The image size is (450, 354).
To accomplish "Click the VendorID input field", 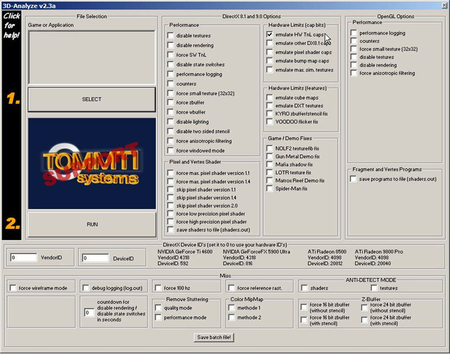I will pyautogui.click(x=24, y=257).
